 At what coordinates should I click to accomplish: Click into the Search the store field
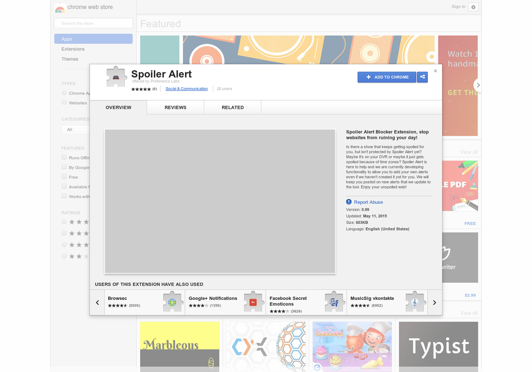[94, 23]
